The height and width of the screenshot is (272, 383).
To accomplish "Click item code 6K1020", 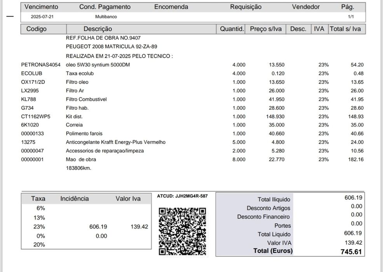I will [x=30, y=125].
